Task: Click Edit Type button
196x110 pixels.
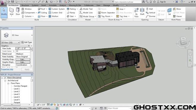Action: 26,42
